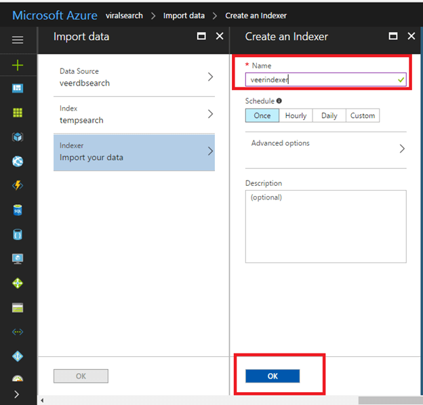The image size is (423, 405).
Task: Select the Daily schedule option
Action: (x=329, y=115)
